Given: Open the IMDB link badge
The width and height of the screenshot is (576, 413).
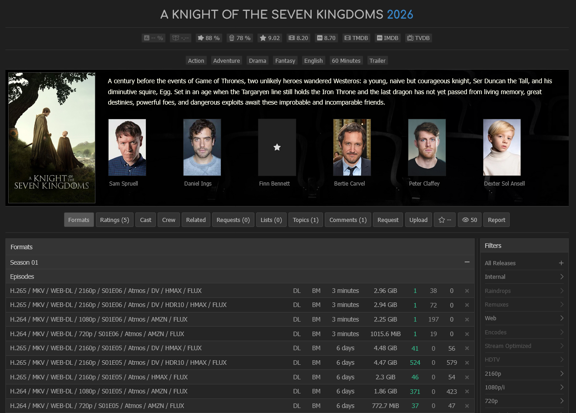Looking at the screenshot, I should (x=387, y=38).
